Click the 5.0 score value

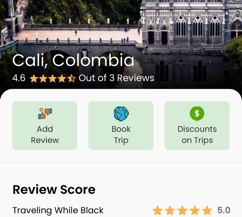coord(224,210)
